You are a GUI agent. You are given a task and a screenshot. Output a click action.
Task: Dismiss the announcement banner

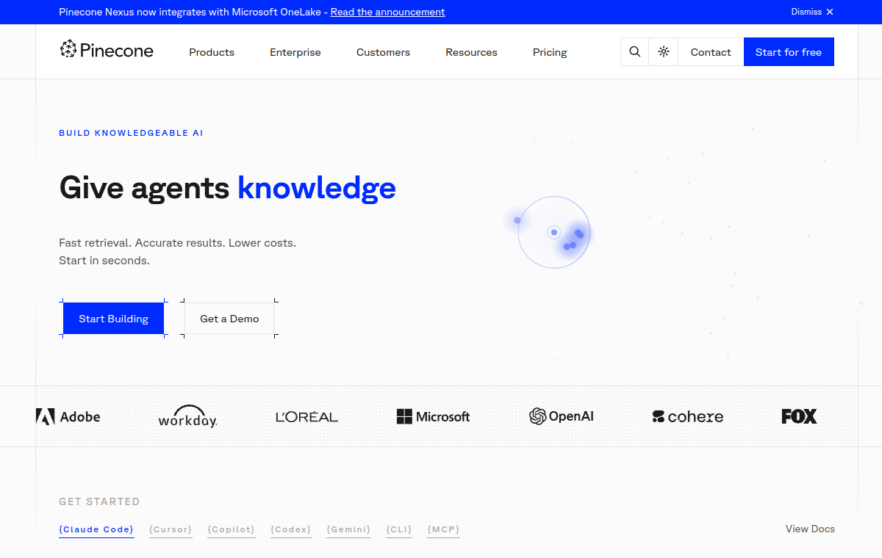812,12
